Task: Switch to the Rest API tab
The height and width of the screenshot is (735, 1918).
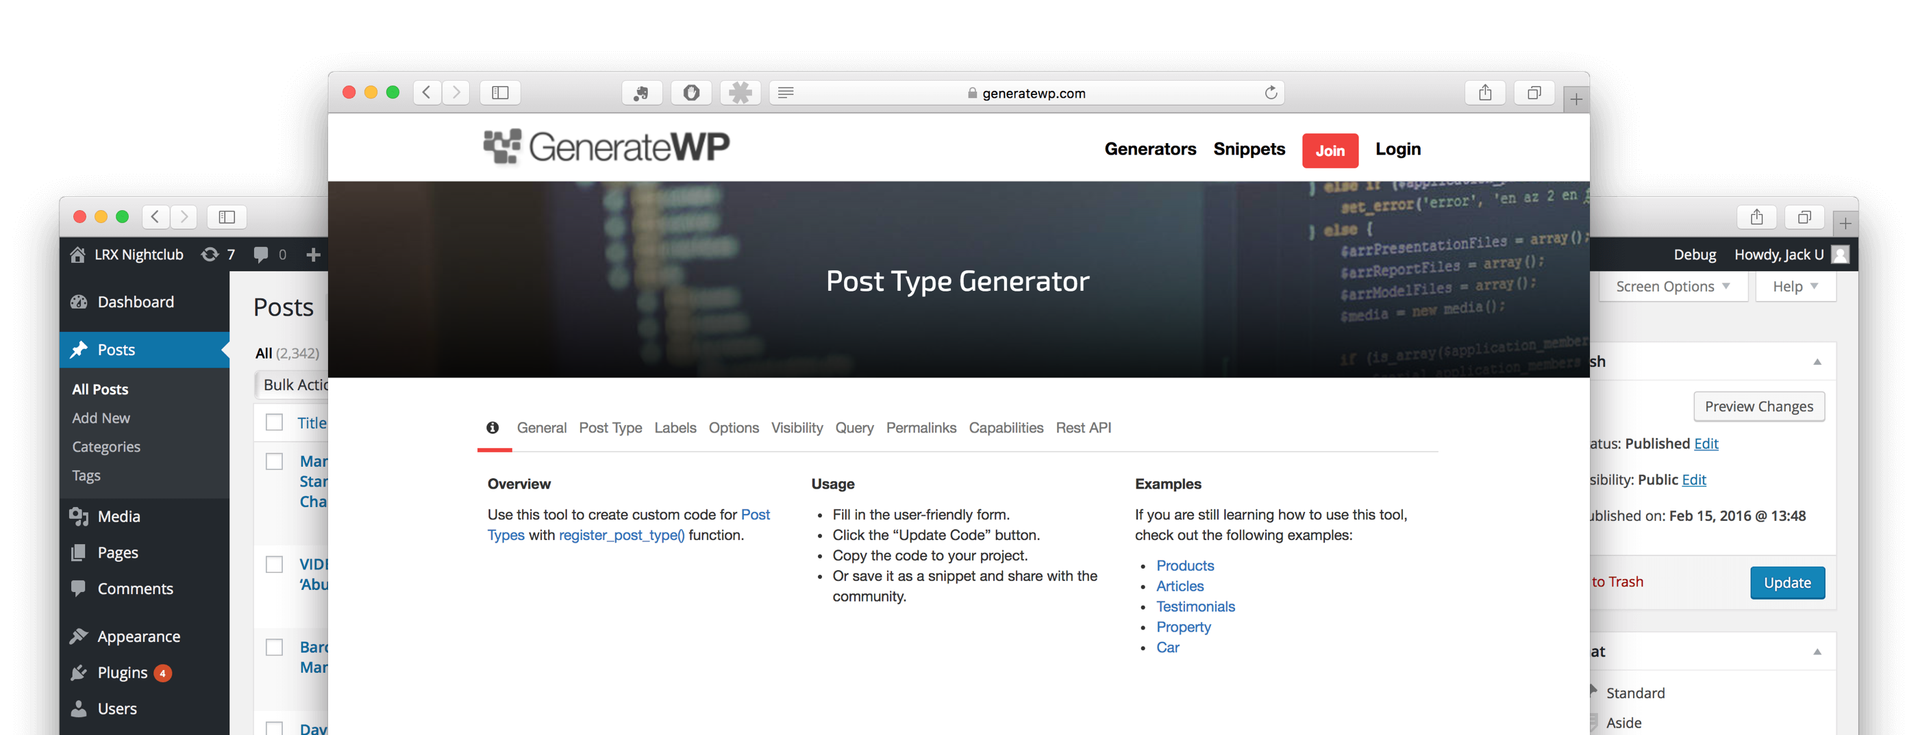Action: [x=1084, y=428]
